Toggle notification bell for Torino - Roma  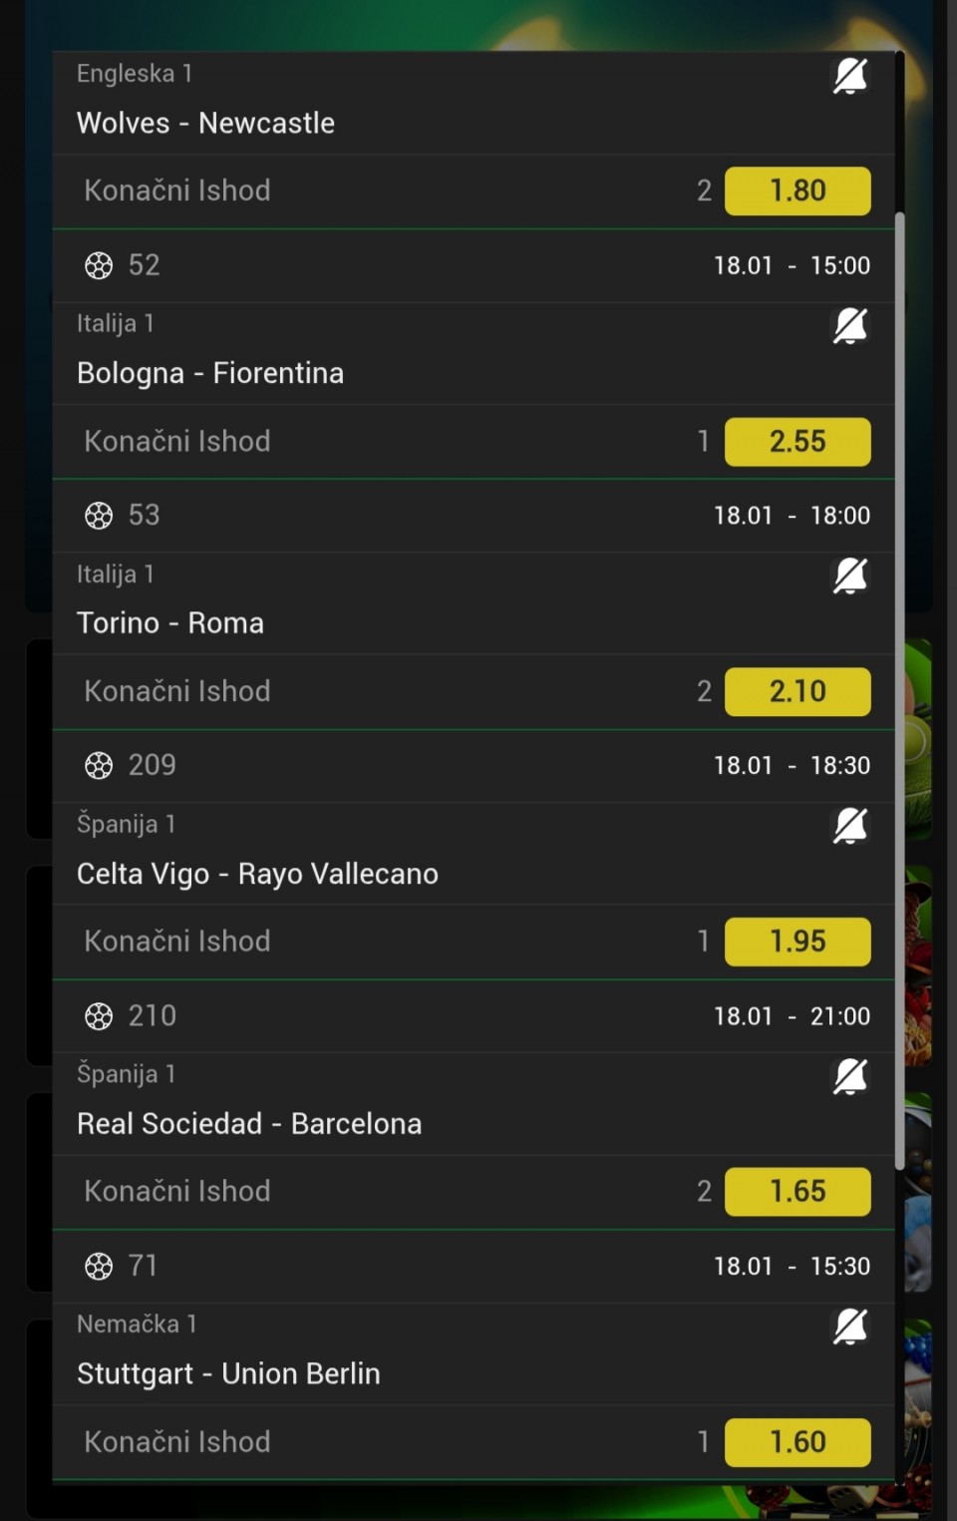850,575
